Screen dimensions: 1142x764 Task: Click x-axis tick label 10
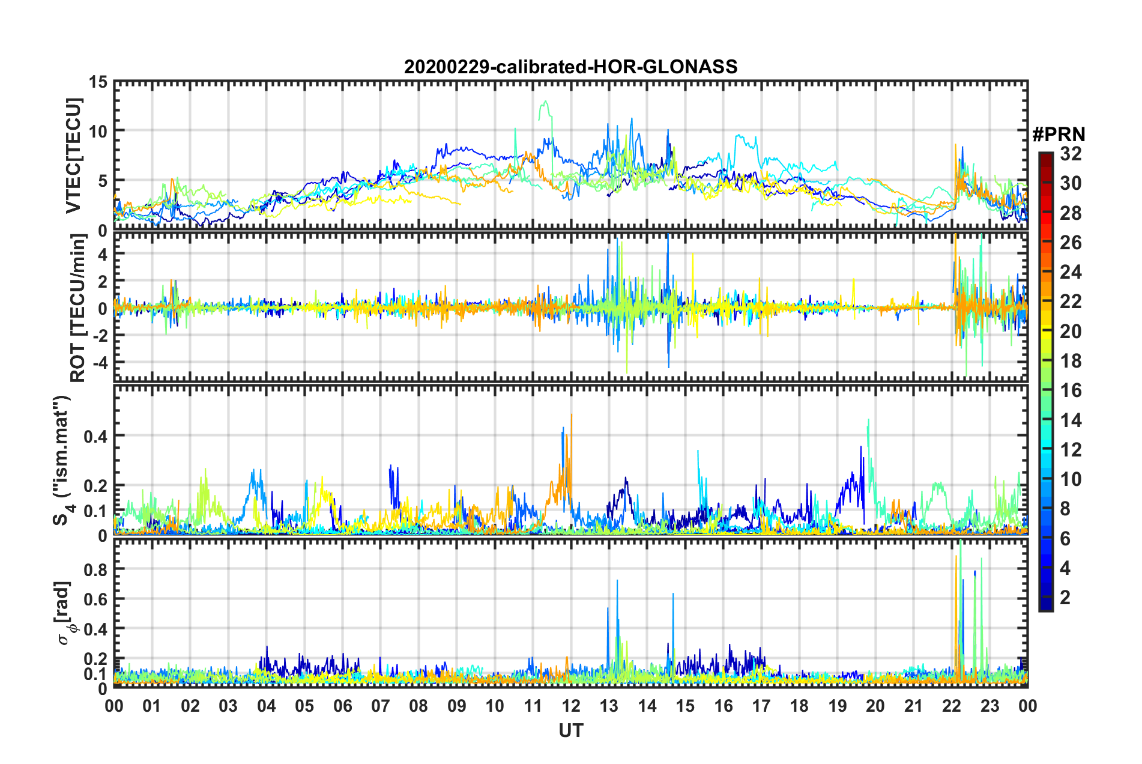[495, 706]
